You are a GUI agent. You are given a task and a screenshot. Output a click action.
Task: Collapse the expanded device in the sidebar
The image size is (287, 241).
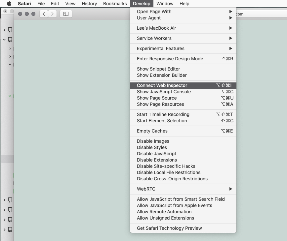pos(5,40)
